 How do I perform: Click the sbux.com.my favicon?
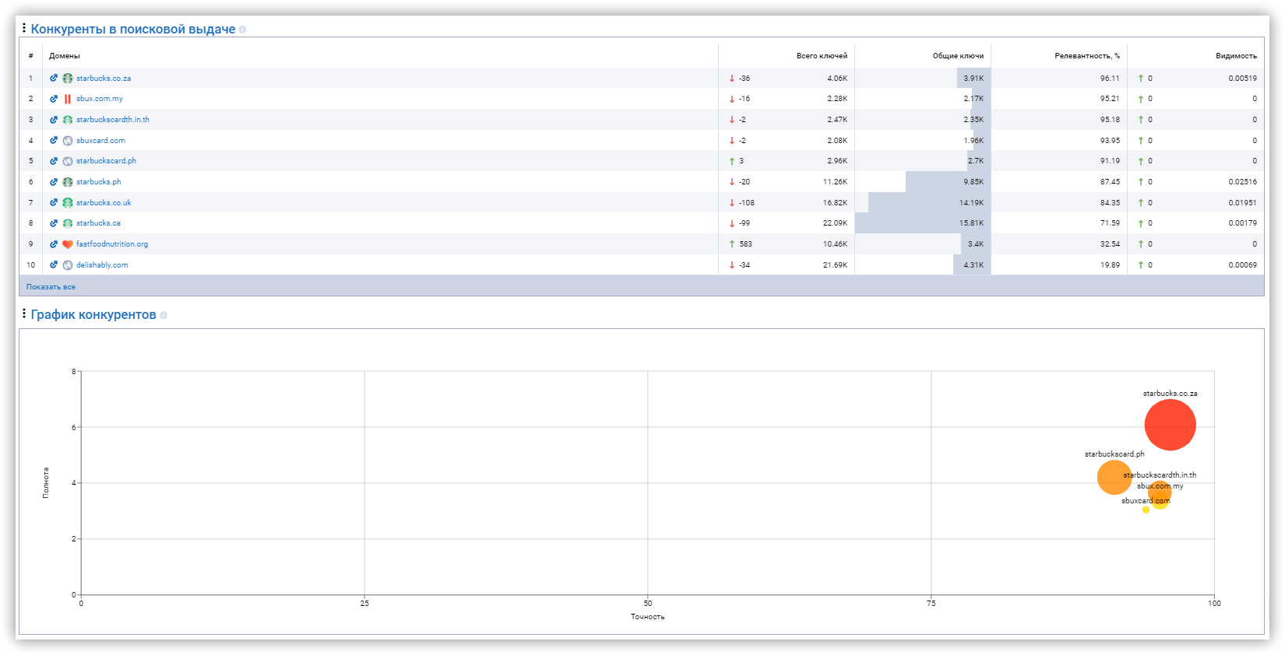[x=68, y=99]
